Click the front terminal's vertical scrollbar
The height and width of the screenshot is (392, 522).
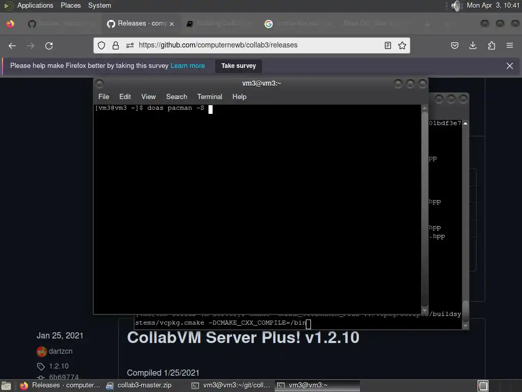click(425, 208)
